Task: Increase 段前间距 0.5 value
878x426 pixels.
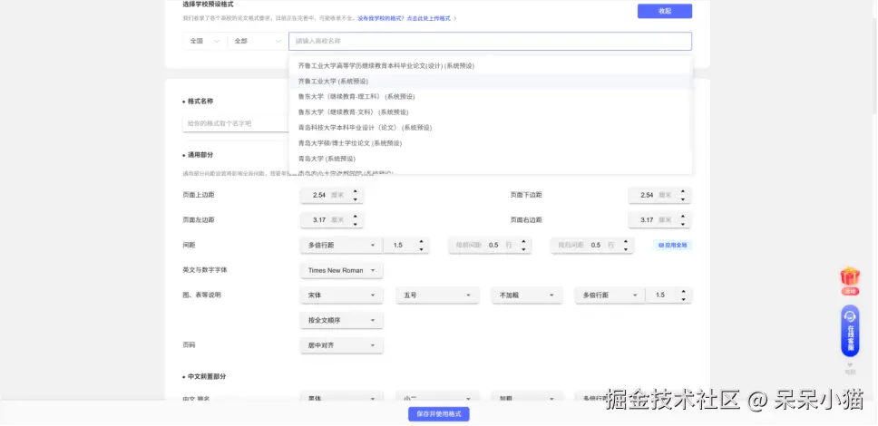Action: click(523, 241)
